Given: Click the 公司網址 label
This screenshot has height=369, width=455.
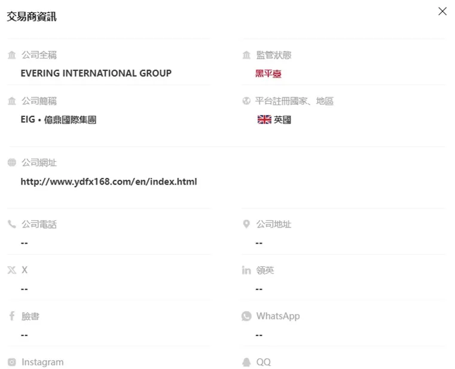Looking at the screenshot, I should pyautogui.click(x=39, y=162).
